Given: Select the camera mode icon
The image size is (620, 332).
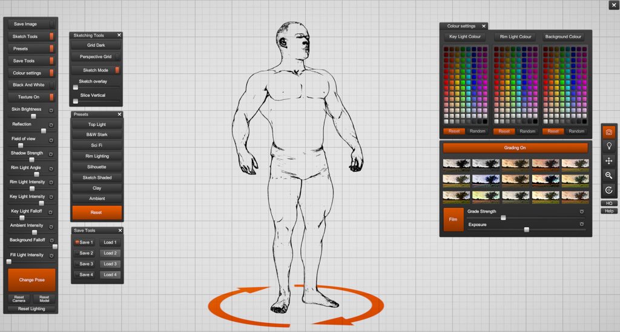Looking at the screenshot, I should point(609,131).
